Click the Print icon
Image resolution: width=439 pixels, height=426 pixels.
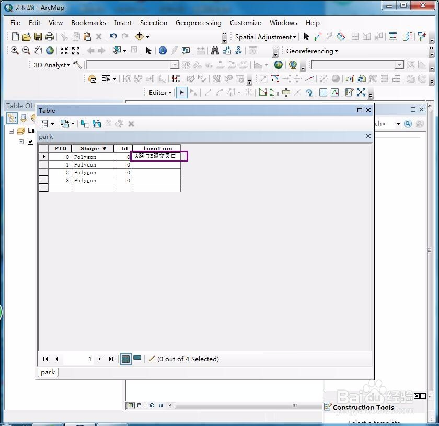[50, 37]
